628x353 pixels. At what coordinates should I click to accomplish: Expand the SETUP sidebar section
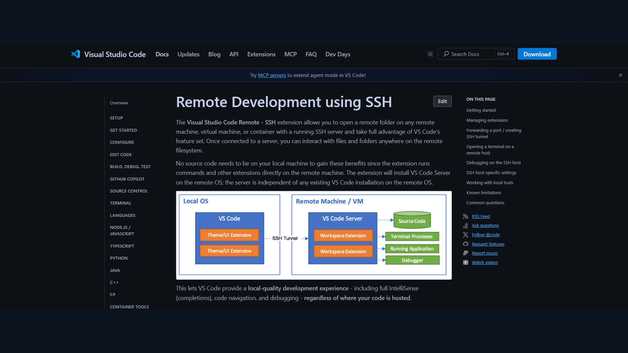point(116,118)
